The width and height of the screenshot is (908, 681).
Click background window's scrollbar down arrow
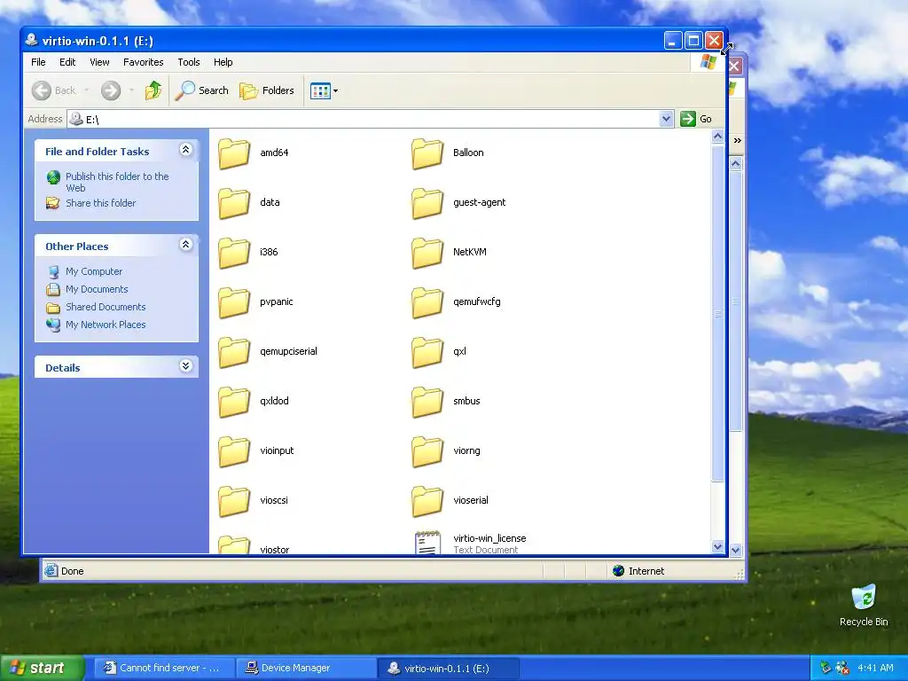click(735, 550)
